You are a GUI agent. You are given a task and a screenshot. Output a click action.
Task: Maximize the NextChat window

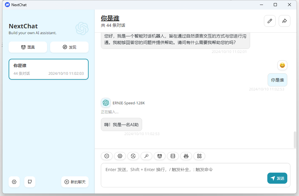pos(275,5)
